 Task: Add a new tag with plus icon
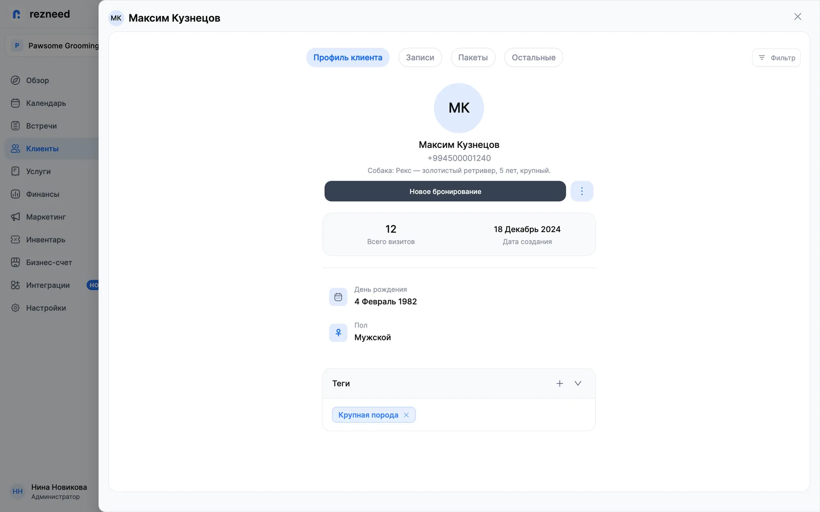(x=560, y=384)
